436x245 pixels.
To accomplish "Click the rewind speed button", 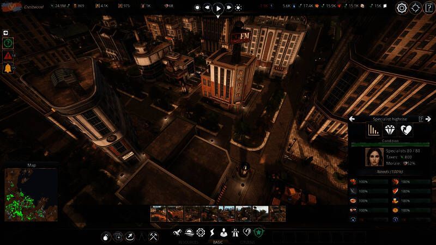I will pos(208,8).
